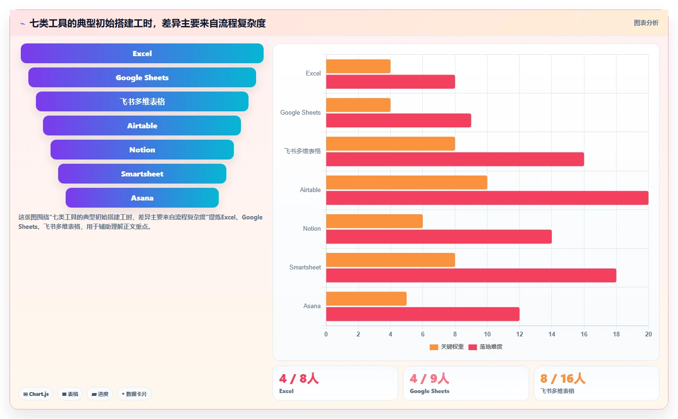Click the Smartsheet red bar
678x419 pixels.
point(471,276)
